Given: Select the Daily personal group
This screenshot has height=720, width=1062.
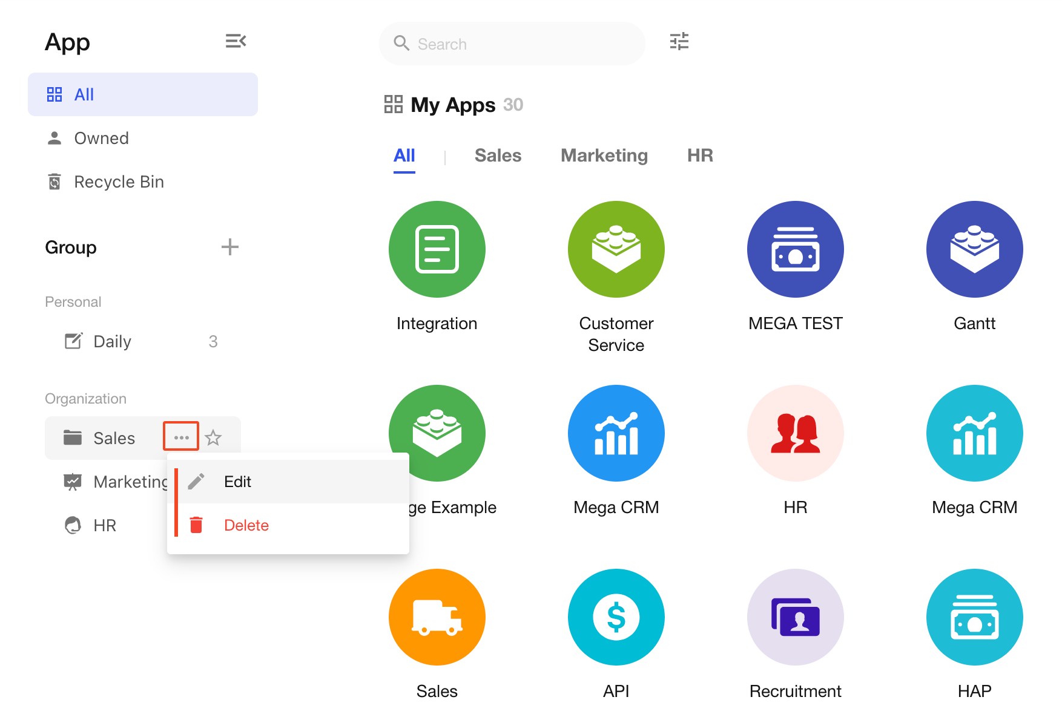Looking at the screenshot, I should (x=113, y=342).
